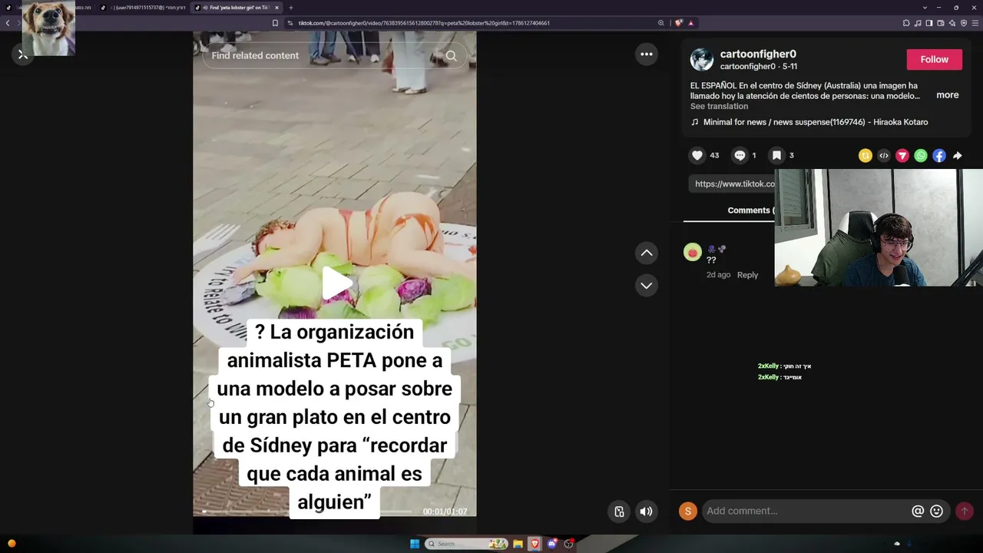
Task: Click the Find related content search field
Action: click(323, 55)
